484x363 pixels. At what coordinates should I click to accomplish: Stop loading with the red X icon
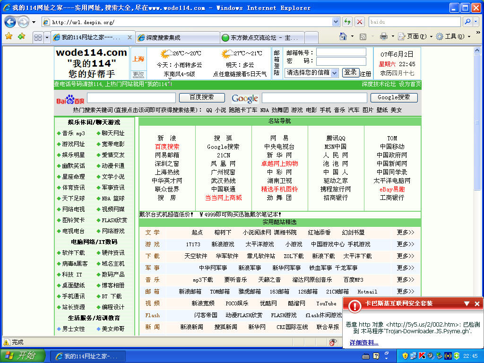pyautogui.click(x=360, y=22)
